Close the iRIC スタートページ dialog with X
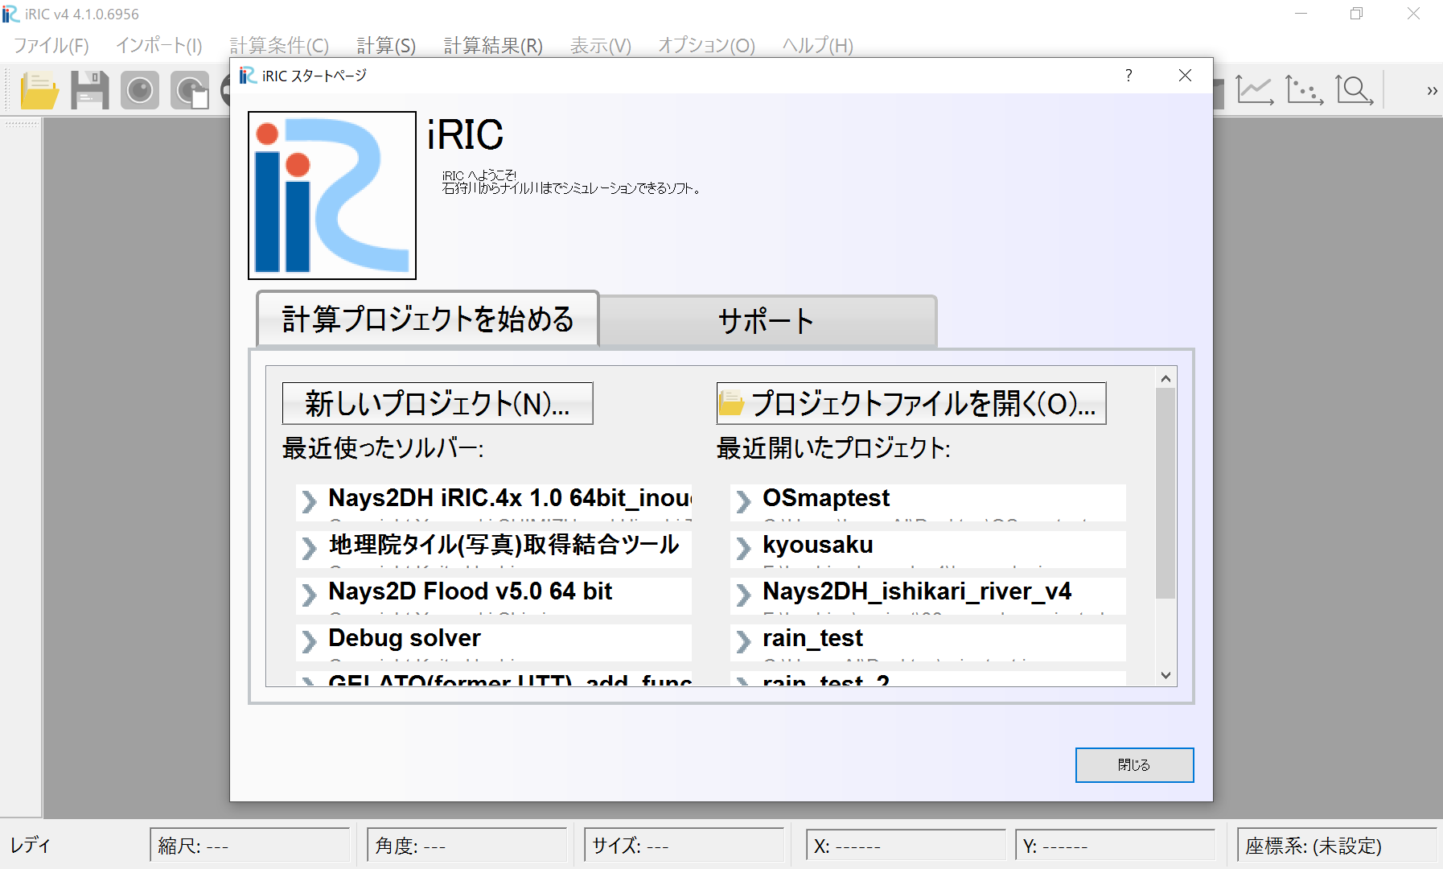This screenshot has height=869, width=1443. pyautogui.click(x=1185, y=75)
